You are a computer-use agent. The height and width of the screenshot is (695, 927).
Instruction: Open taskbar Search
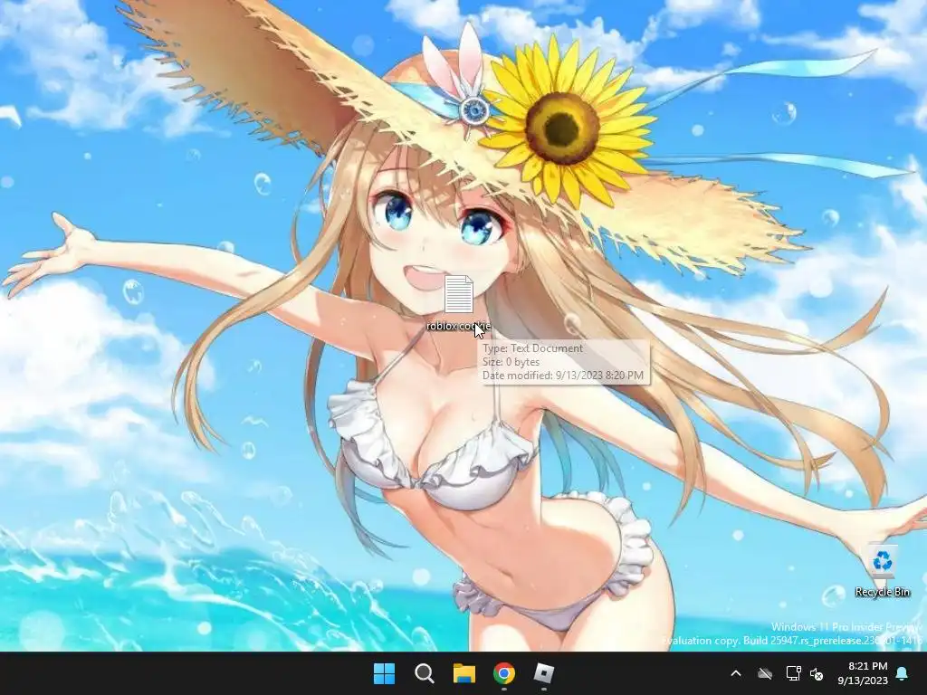click(x=424, y=673)
